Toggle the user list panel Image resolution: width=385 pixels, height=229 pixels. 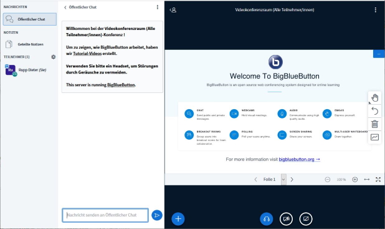pos(173,10)
